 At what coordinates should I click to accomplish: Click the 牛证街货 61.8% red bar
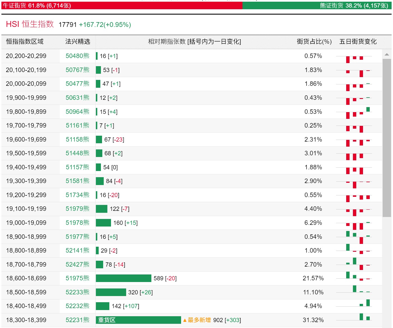122,5
